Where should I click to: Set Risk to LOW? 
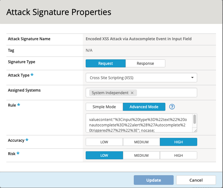tap(104, 155)
